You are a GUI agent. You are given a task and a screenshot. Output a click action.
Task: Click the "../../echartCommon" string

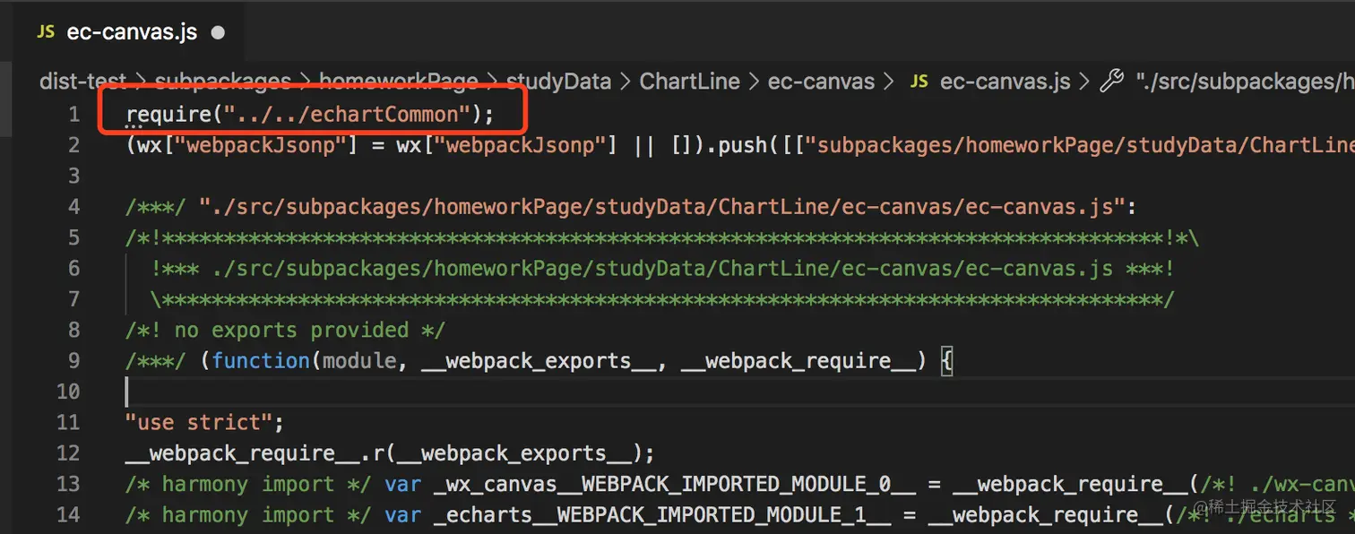pos(348,115)
